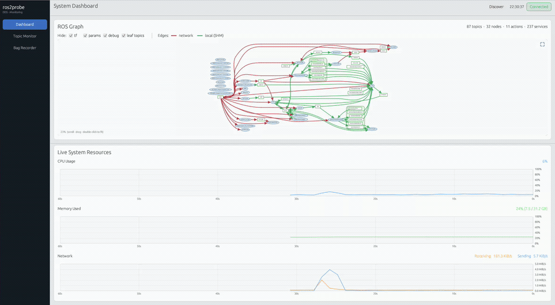This screenshot has height=305, width=555.
Task: Click the green local (SHM) legend swatch
Action: (x=200, y=36)
